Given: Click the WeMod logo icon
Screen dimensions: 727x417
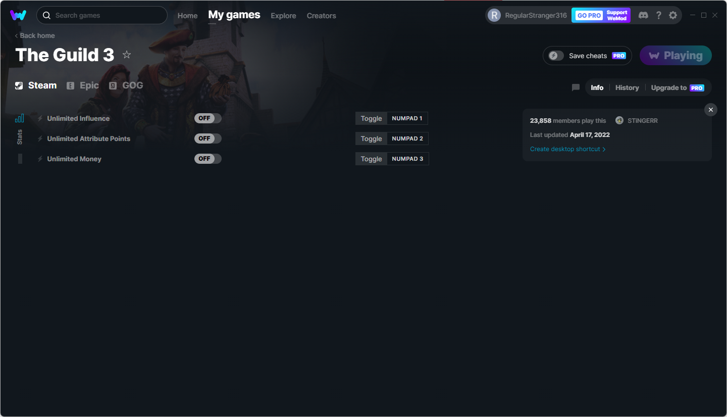Looking at the screenshot, I should point(18,15).
